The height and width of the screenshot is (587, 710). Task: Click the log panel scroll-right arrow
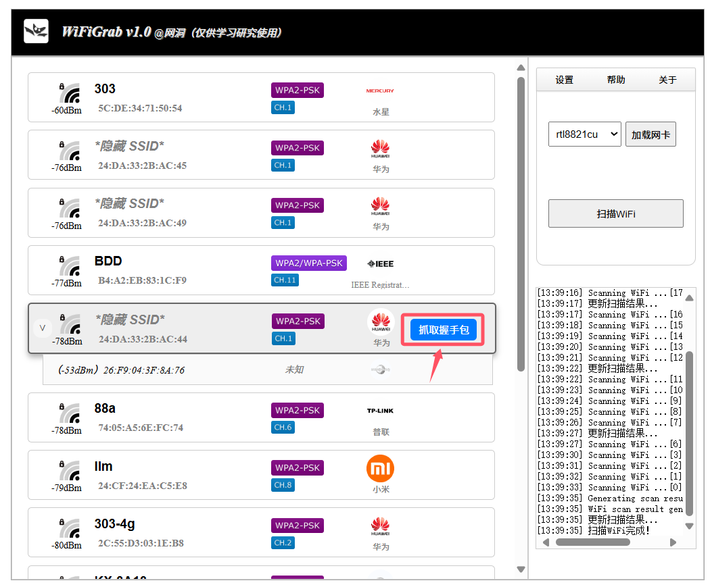point(673,542)
